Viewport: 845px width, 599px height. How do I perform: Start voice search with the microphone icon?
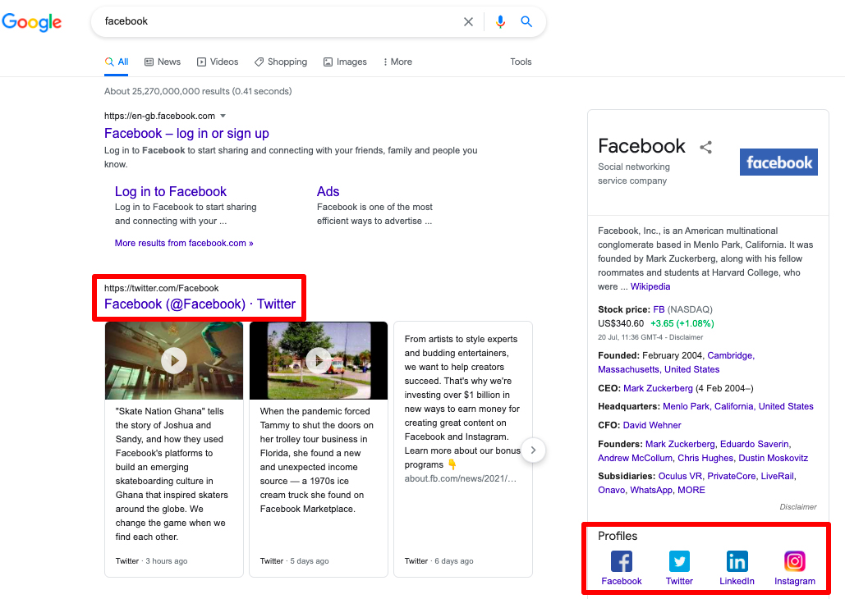pyautogui.click(x=501, y=21)
